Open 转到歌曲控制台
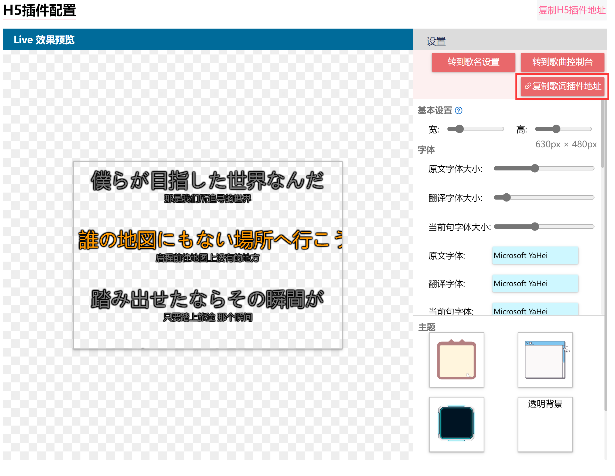Image resolution: width=615 pixels, height=476 pixels. point(562,62)
